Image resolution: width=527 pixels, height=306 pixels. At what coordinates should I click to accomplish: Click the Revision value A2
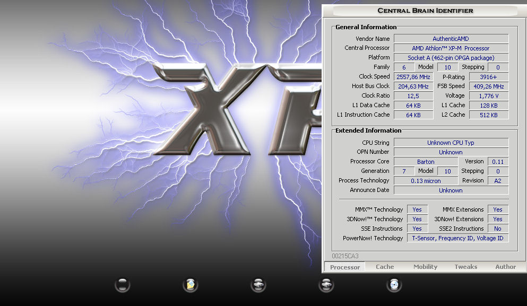tap(498, 181)
